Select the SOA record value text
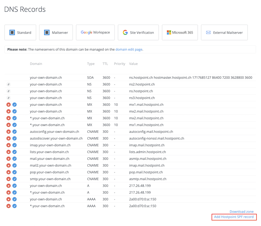The image size is (261, 226). 191,78
